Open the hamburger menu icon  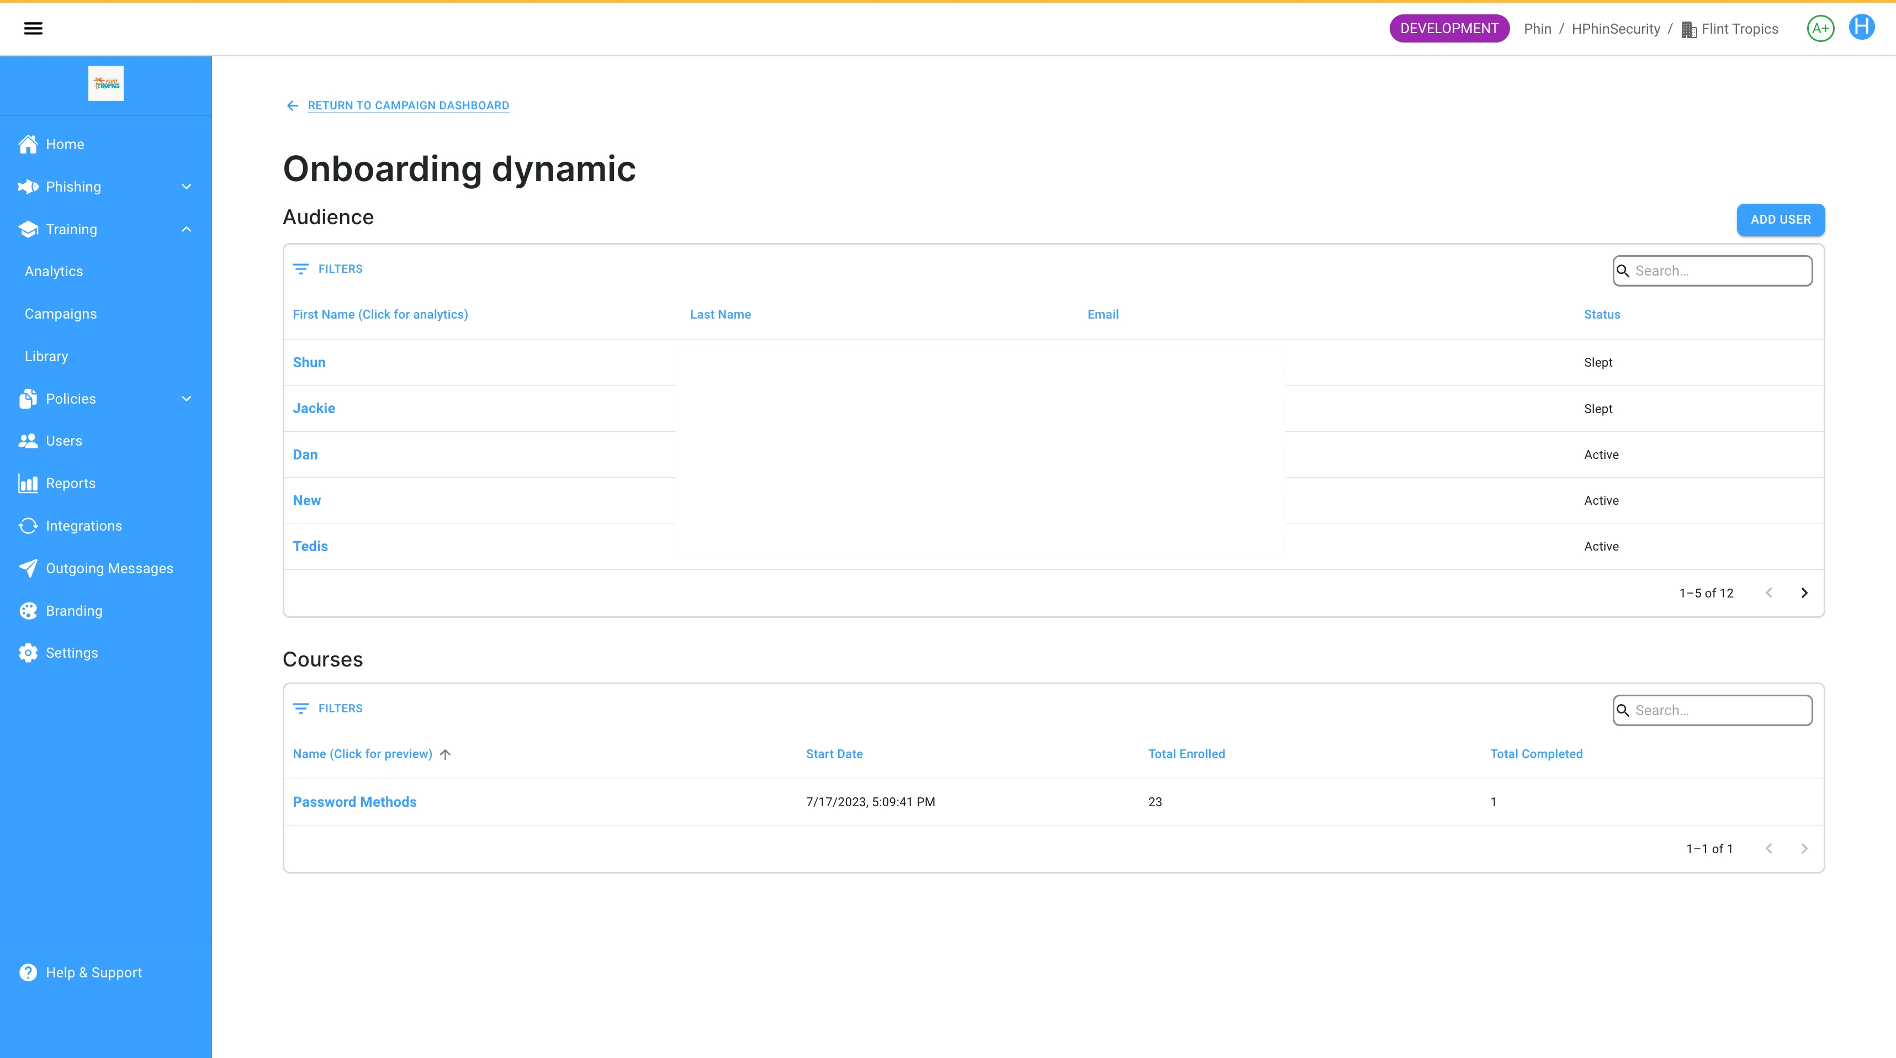point(33,28)
